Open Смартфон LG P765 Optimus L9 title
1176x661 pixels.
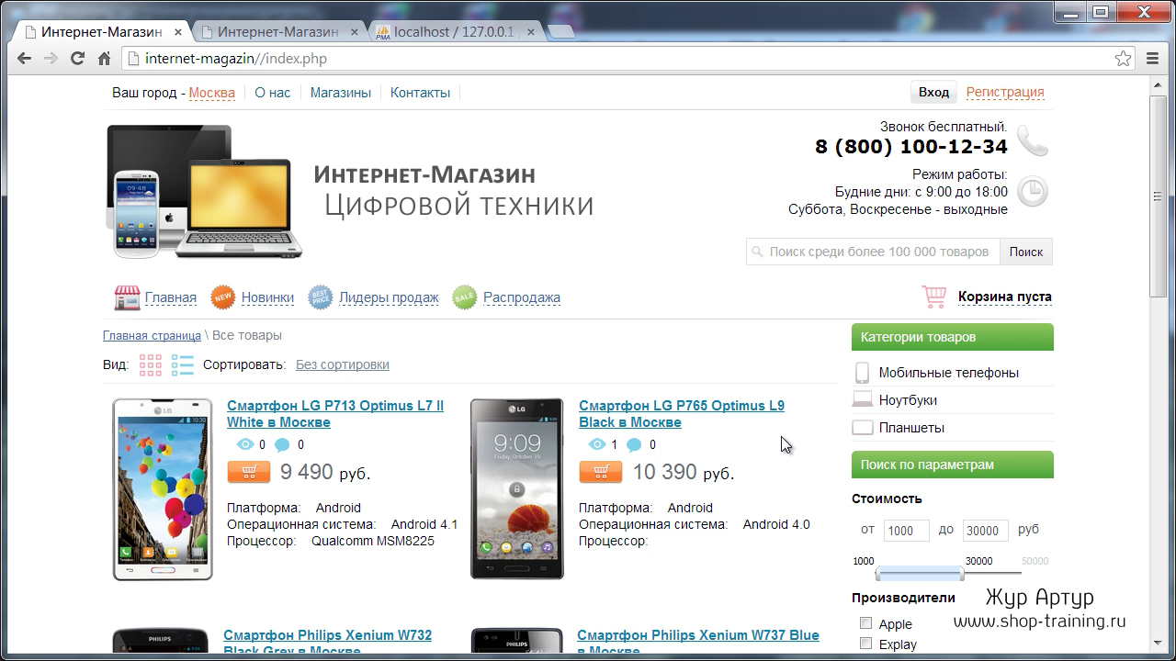[x=682, y=414]
